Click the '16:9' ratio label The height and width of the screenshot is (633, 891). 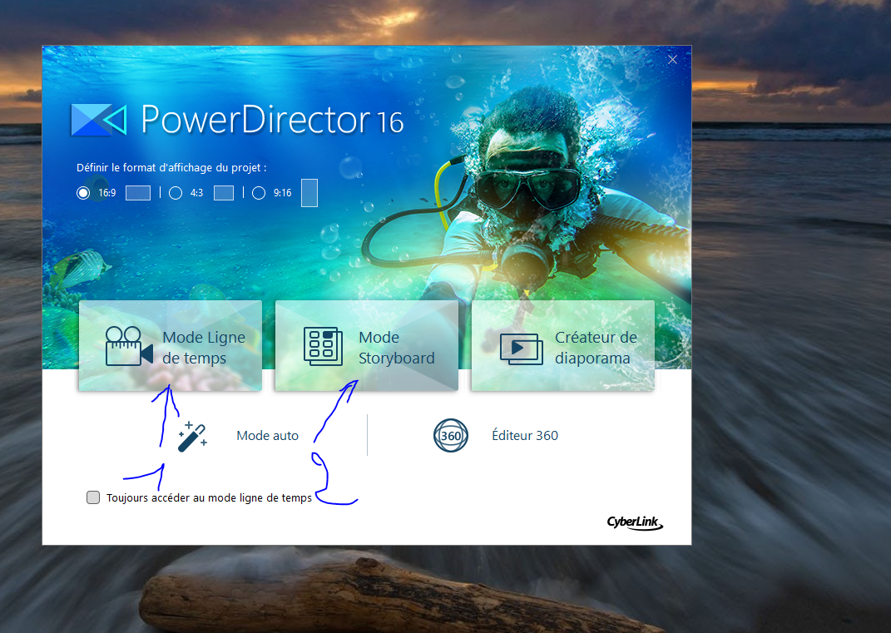(x=106, y=193)
